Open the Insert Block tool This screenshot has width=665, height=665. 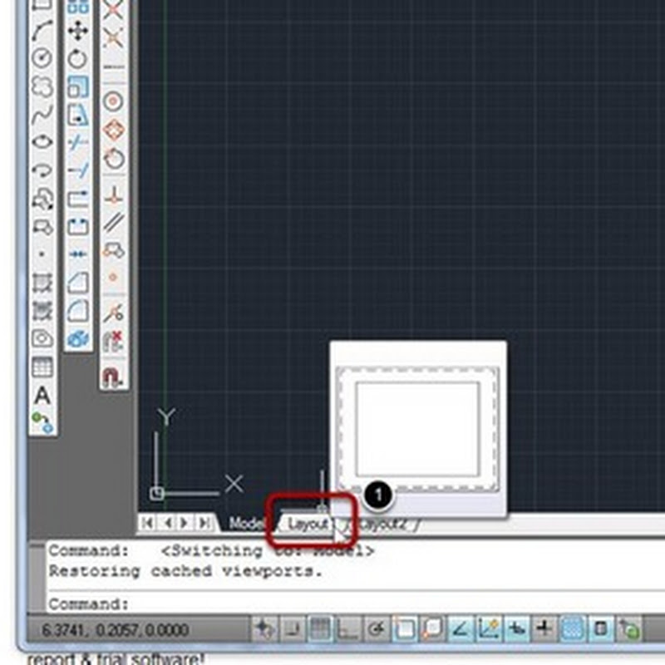coord(42,199)
